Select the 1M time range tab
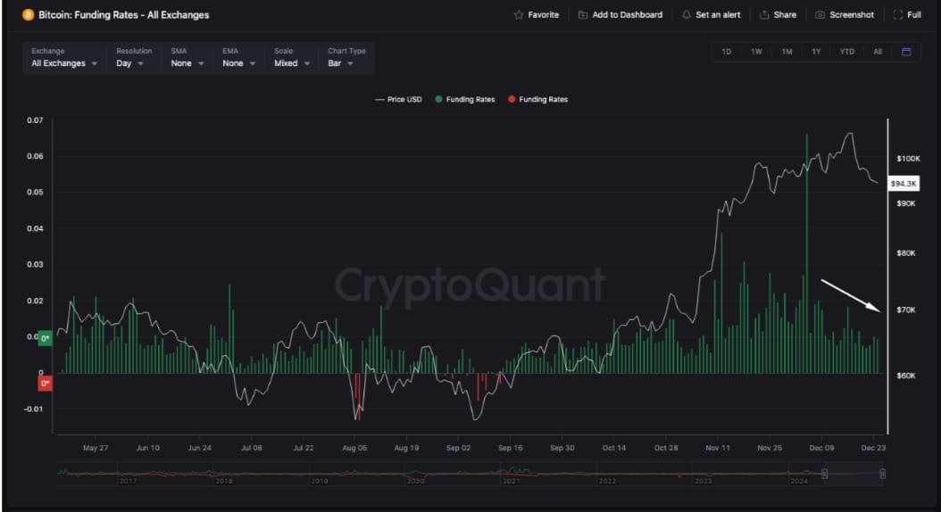The height and width of the screenshot is (512, 941). coord(787,52)
